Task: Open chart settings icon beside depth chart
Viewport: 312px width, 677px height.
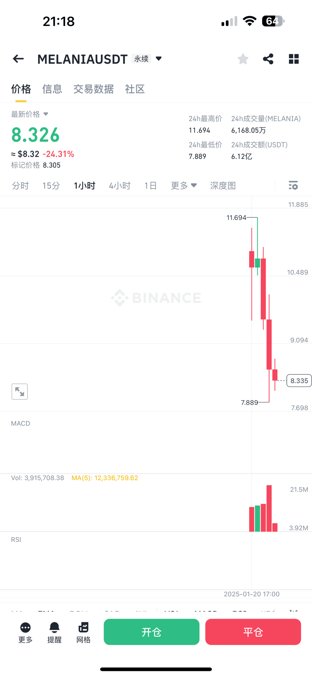Action: tap(293, 185)
